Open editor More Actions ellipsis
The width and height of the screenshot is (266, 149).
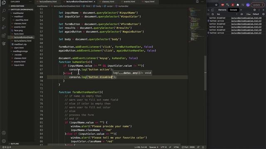[202, 2]
